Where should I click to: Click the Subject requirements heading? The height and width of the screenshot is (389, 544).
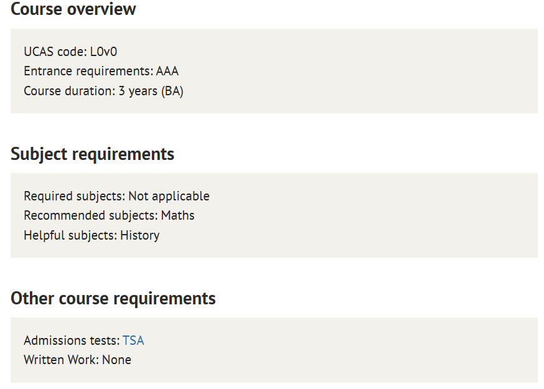[x=92, y=154]
